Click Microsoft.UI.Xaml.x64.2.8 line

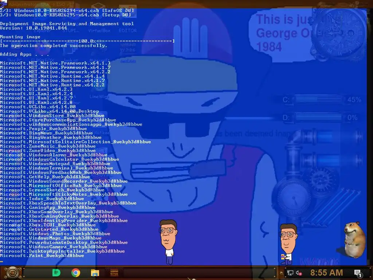[x=36, y=102]
